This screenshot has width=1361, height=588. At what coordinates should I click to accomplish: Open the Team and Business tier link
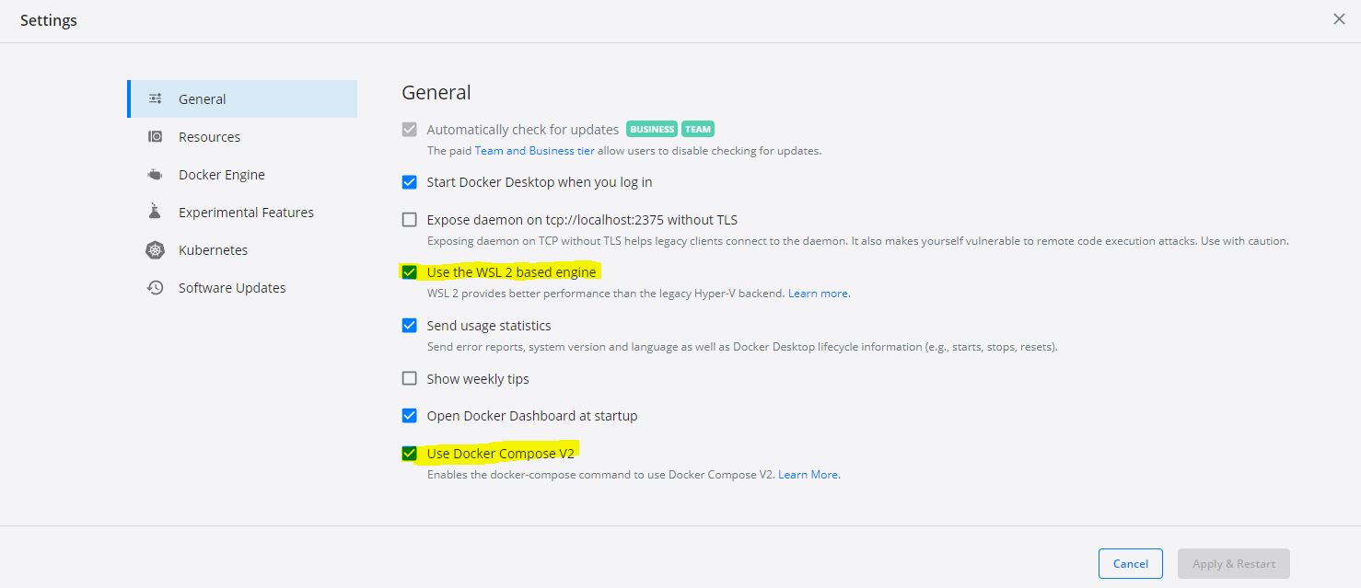(x=534, y=151)
